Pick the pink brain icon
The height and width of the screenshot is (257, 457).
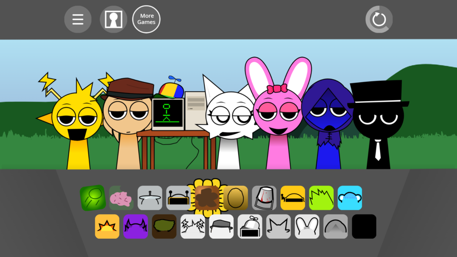121,198
